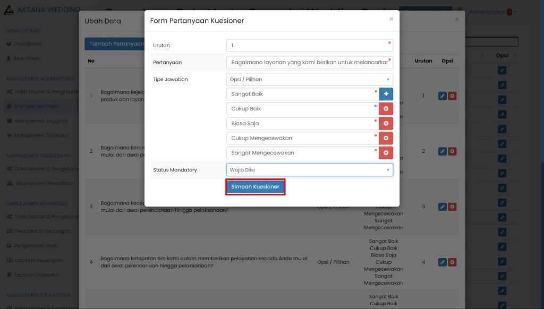Delete question number 2 from the list

(x=452, y=151)
